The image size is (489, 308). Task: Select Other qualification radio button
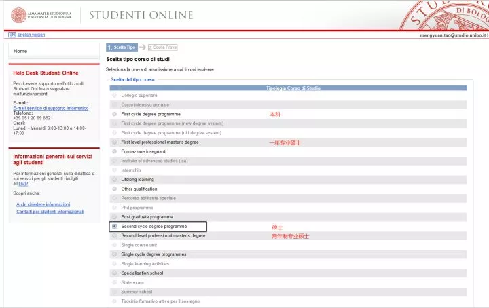115,189
